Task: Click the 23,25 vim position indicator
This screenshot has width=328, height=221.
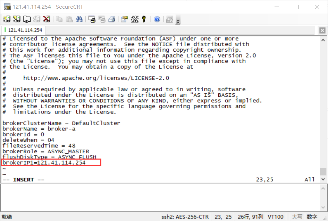Action: pyautogui.click(x=264, y=180)
